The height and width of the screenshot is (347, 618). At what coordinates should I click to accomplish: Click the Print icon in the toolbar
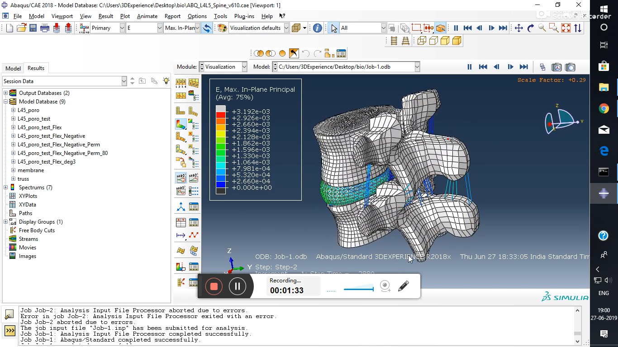click(45, 28)
